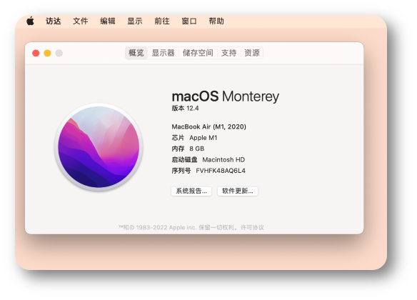Switch to the 支持 tab
This screenshot has width=417, height=300.
[228, 53]
